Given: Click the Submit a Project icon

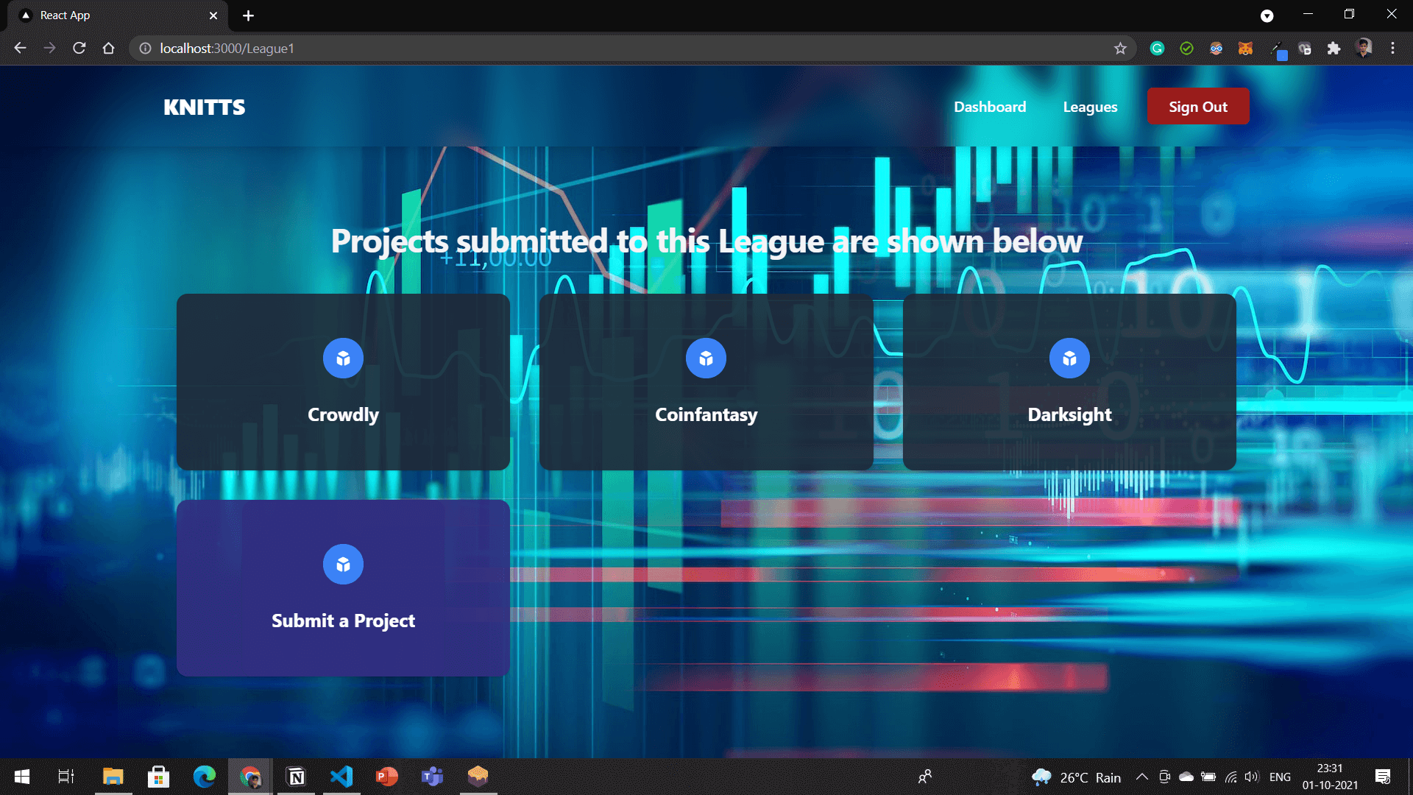Looking at the screenshot, I should coord(342,563).
